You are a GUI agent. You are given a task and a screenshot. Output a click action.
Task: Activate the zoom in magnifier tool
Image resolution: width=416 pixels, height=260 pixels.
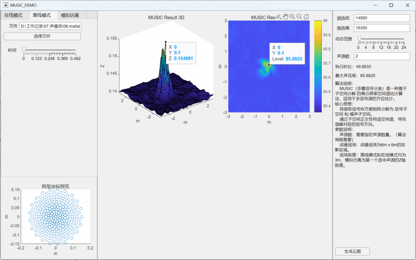click(x=292, y=17)
